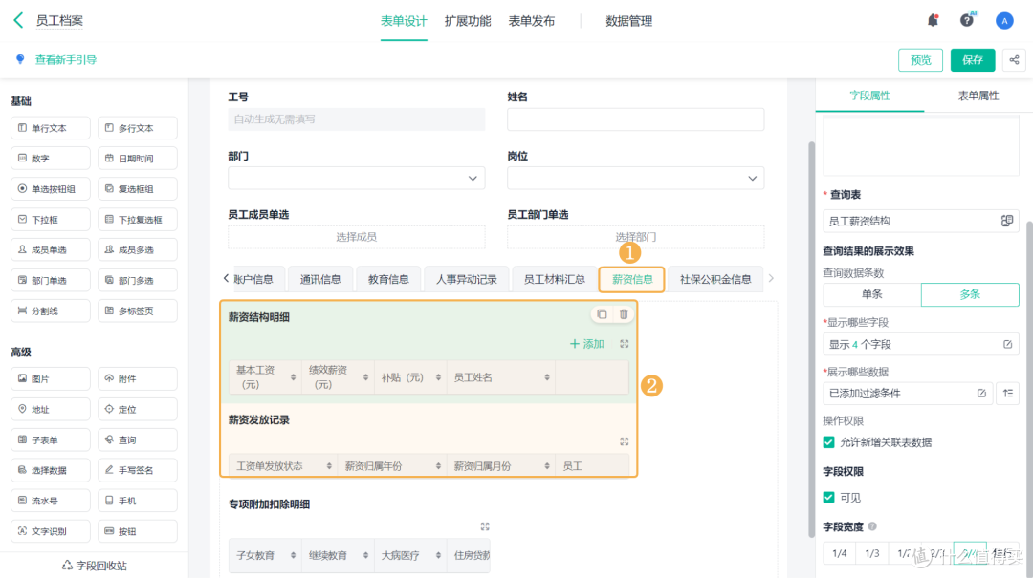Add a 日期时间 field
Viewport: 1033px width, 578px height.
pyautogui.click(x=138, y=158)
